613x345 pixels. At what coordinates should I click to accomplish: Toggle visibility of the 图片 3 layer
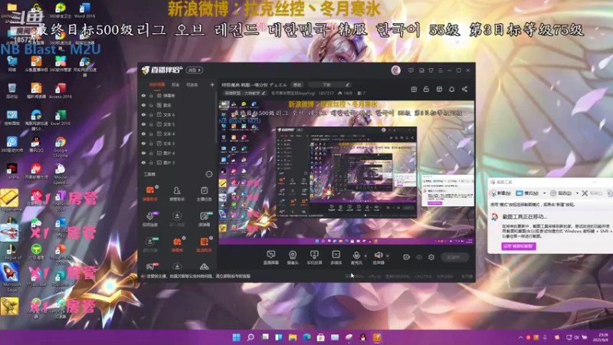pyautogui.click(x=143, y=163)
